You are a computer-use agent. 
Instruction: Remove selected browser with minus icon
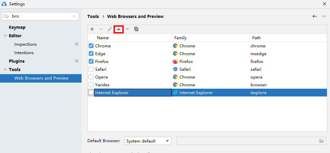click(x=101, y=29)
